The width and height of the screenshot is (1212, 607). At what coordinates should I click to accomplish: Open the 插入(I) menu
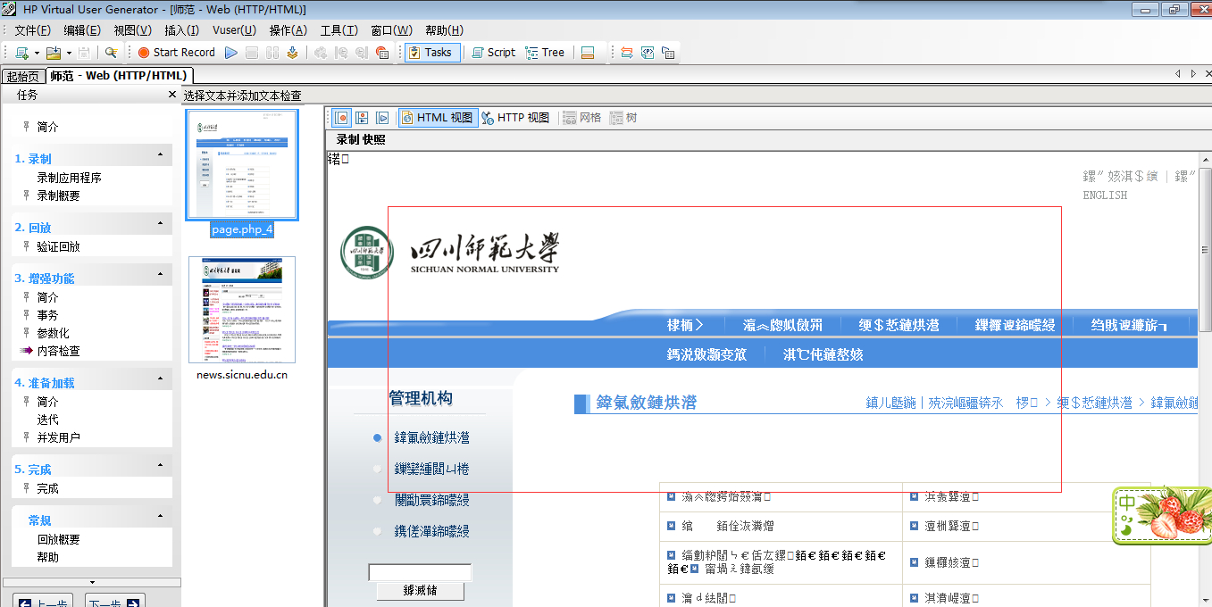181,30
